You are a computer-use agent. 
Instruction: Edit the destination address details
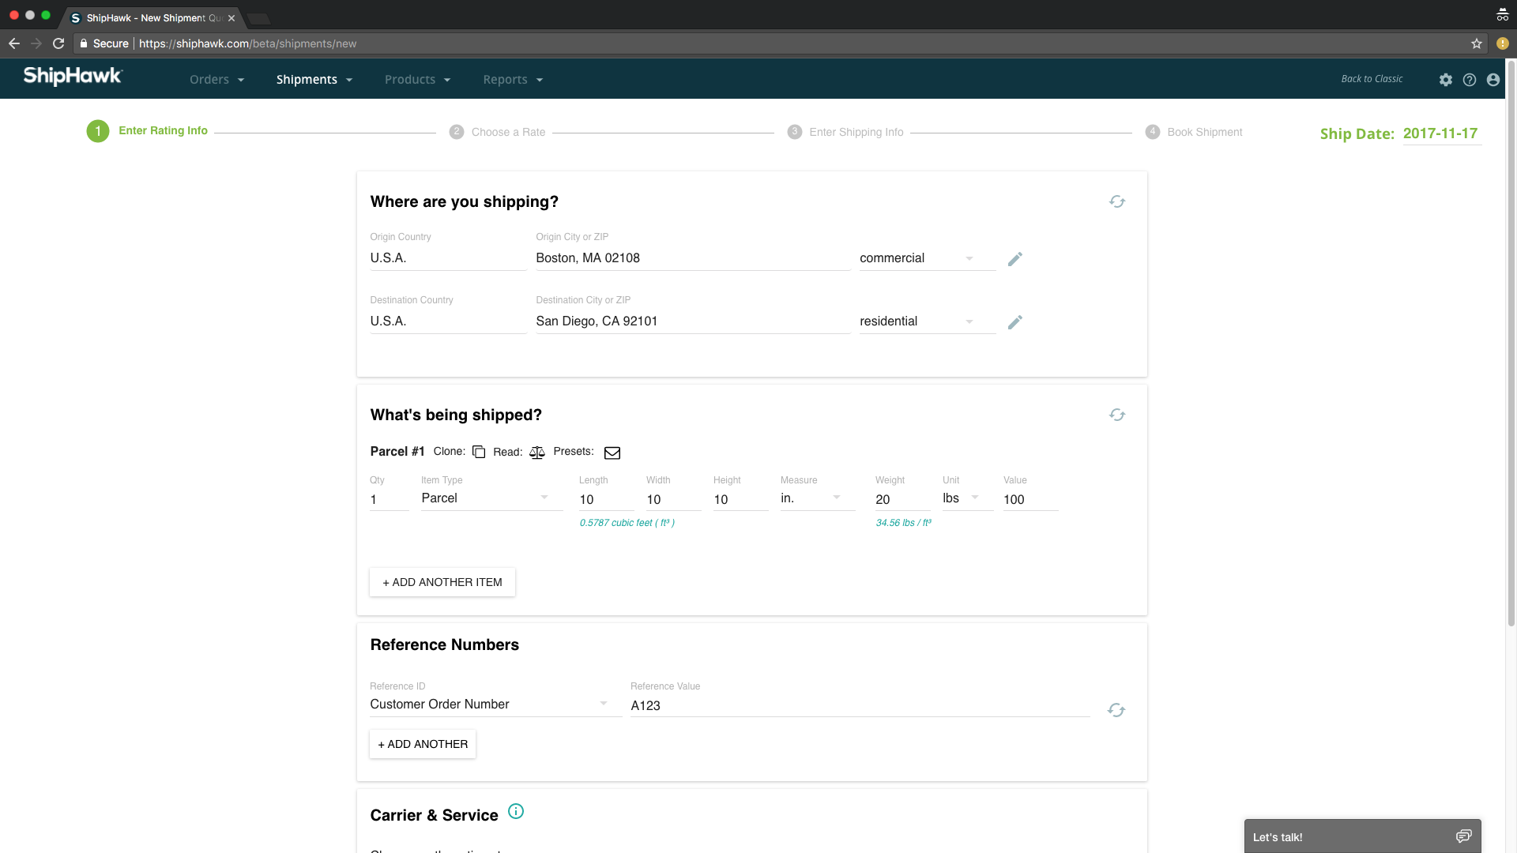coord(1015,322)
